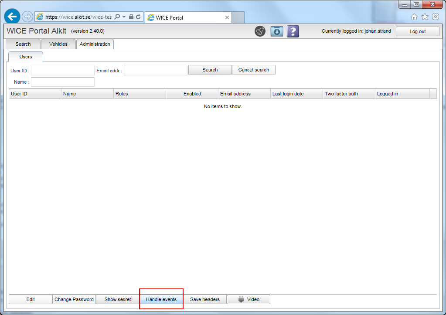Focus the User ID input field

coord(63,71)
